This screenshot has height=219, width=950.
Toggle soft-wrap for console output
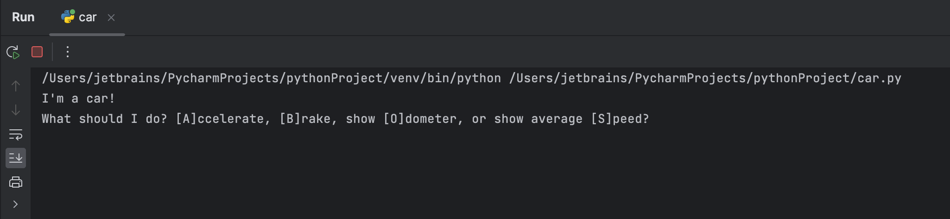coord(16,134)
